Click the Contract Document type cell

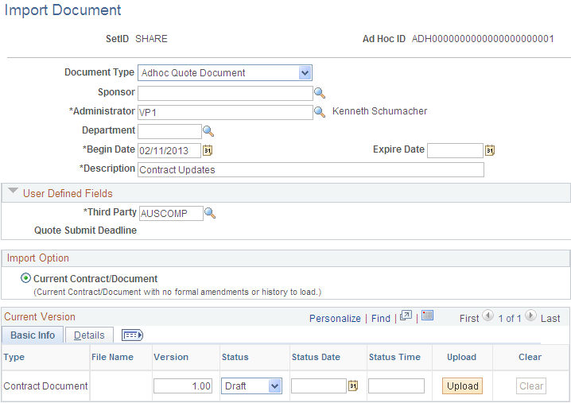pyautogui.click(x=45, y=386)
